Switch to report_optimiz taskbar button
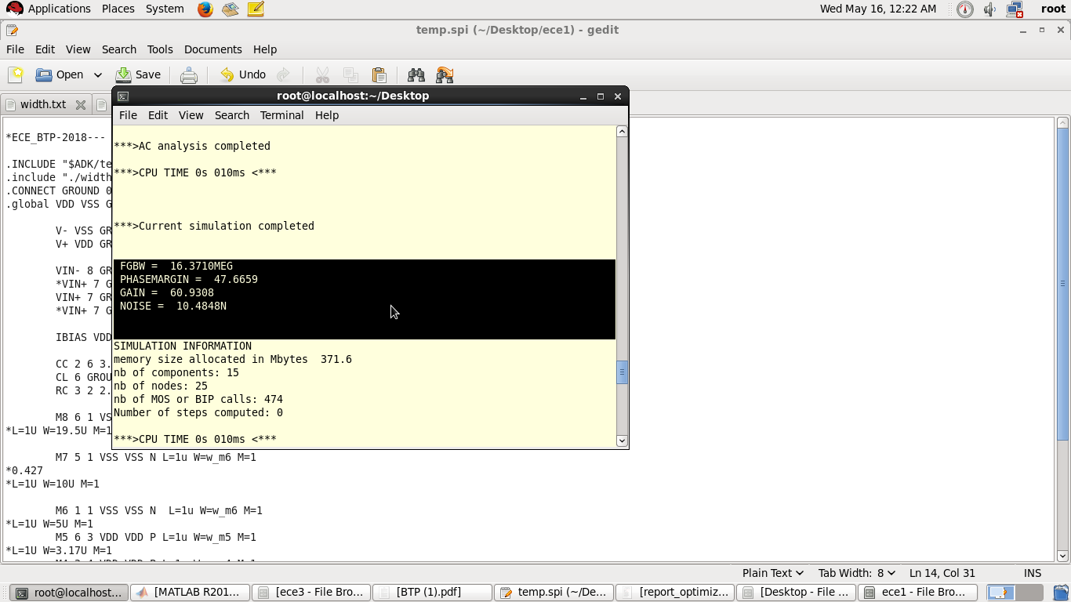 [675, 593]
